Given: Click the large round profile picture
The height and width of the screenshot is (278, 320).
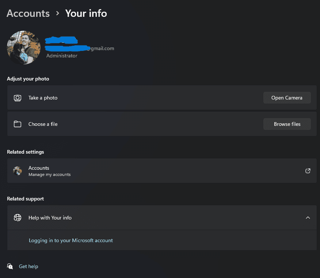Looking at the screenshot, I should click(x=24, y=48).
